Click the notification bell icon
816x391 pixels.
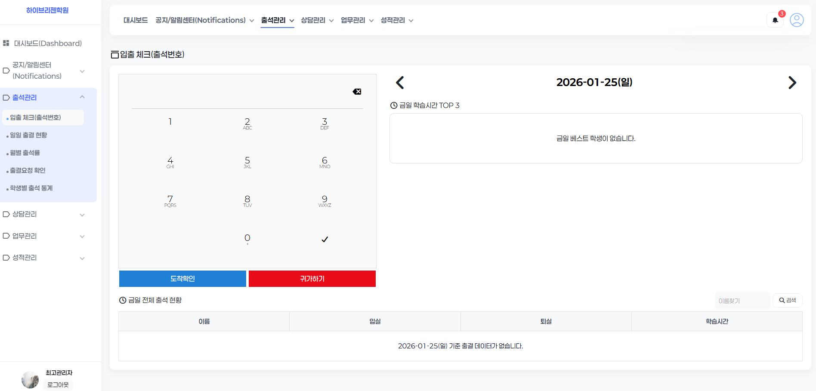pos(775,20)
